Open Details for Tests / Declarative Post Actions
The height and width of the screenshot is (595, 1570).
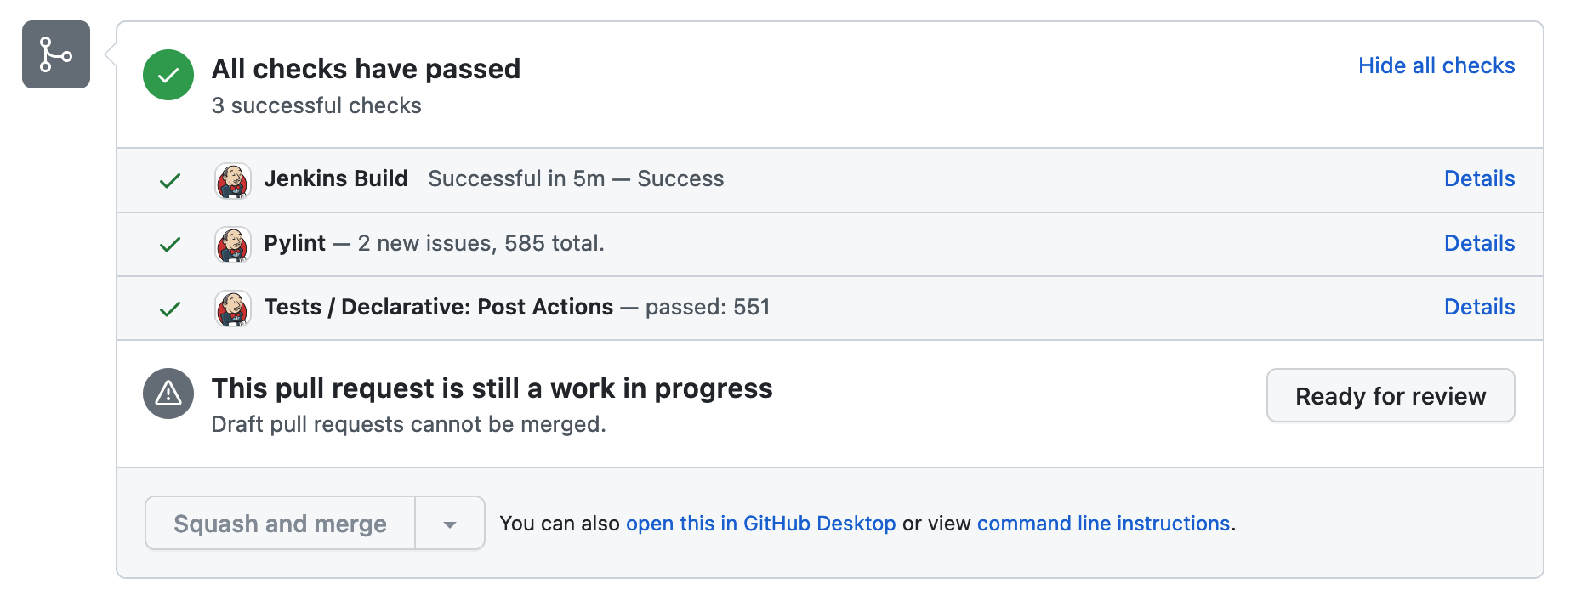1479,308
